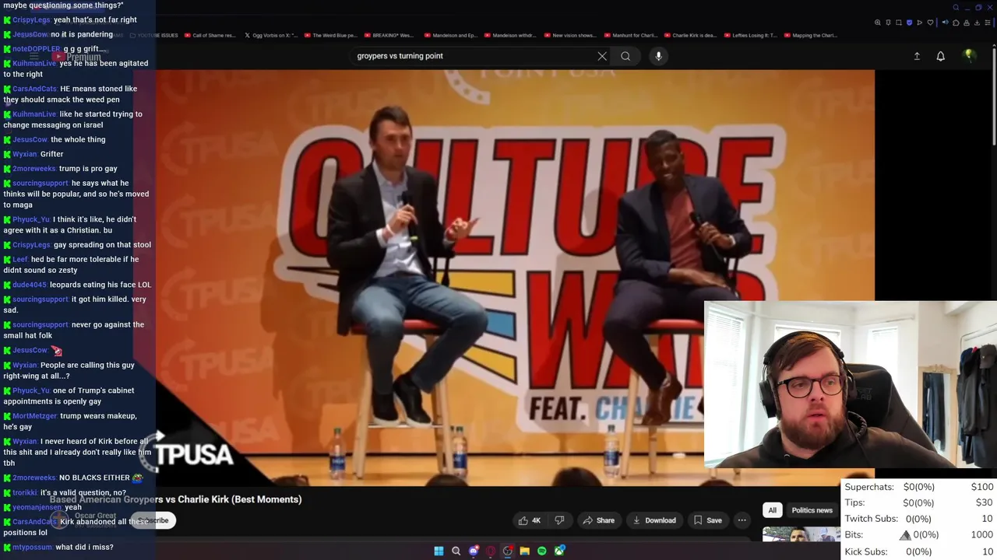Viewport: 997px width, 560px height.
Task: Like the video with 4K likes
Action: [x=530, y=520]
